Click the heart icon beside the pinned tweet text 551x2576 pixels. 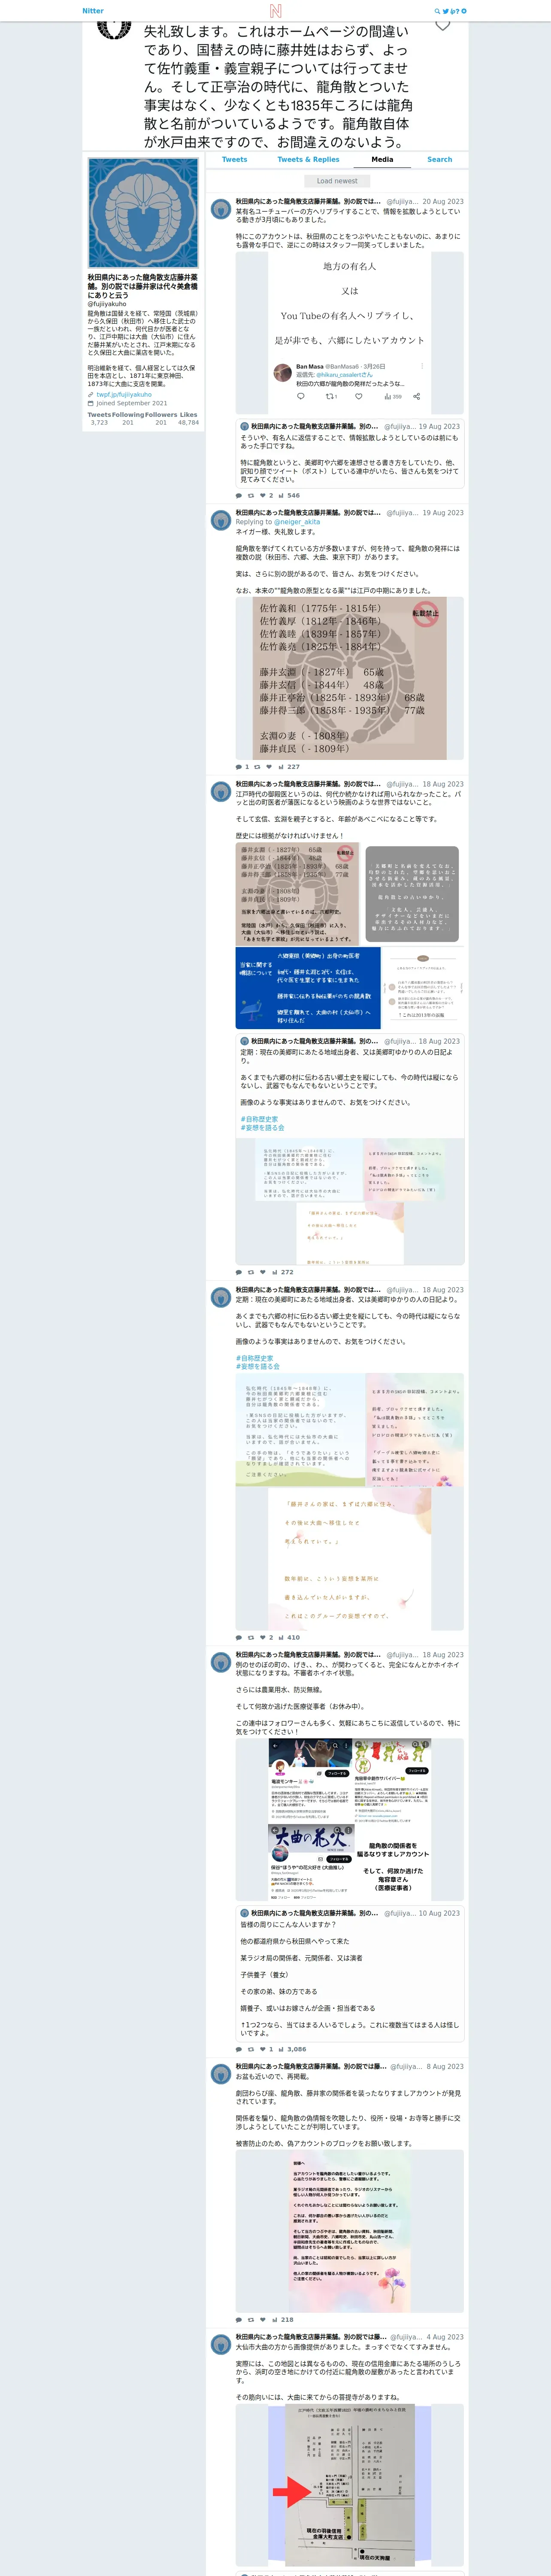[x=442, y=24]
